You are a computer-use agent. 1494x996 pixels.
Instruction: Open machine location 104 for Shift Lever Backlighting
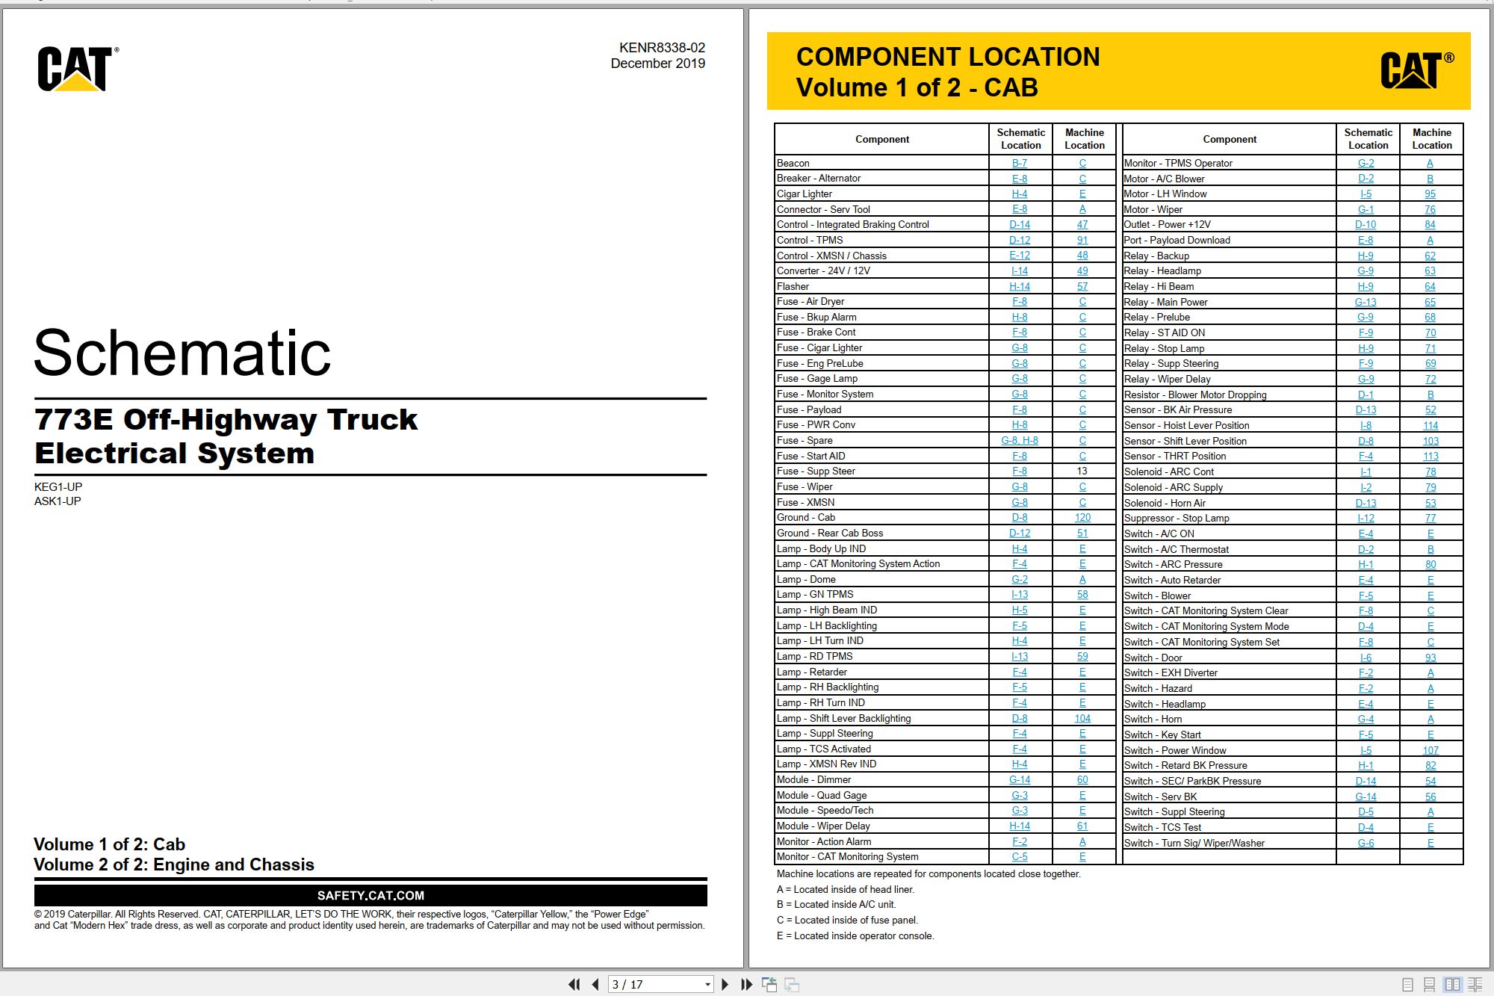click(x=1082, y=718)
